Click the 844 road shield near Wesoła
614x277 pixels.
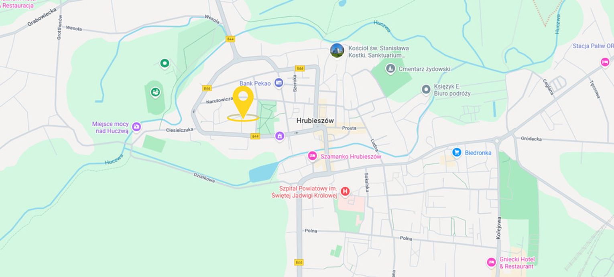point(230,39)
